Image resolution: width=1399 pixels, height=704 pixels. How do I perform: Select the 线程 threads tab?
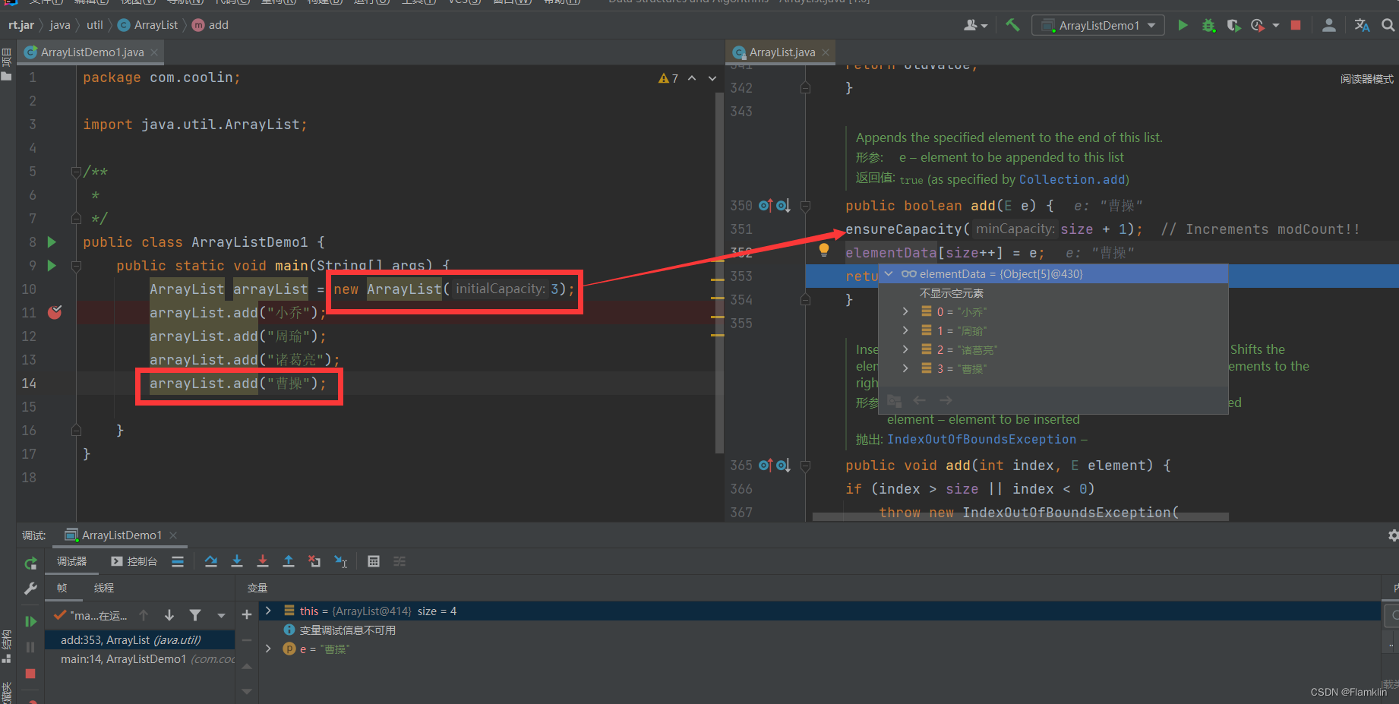coord(104,588)
